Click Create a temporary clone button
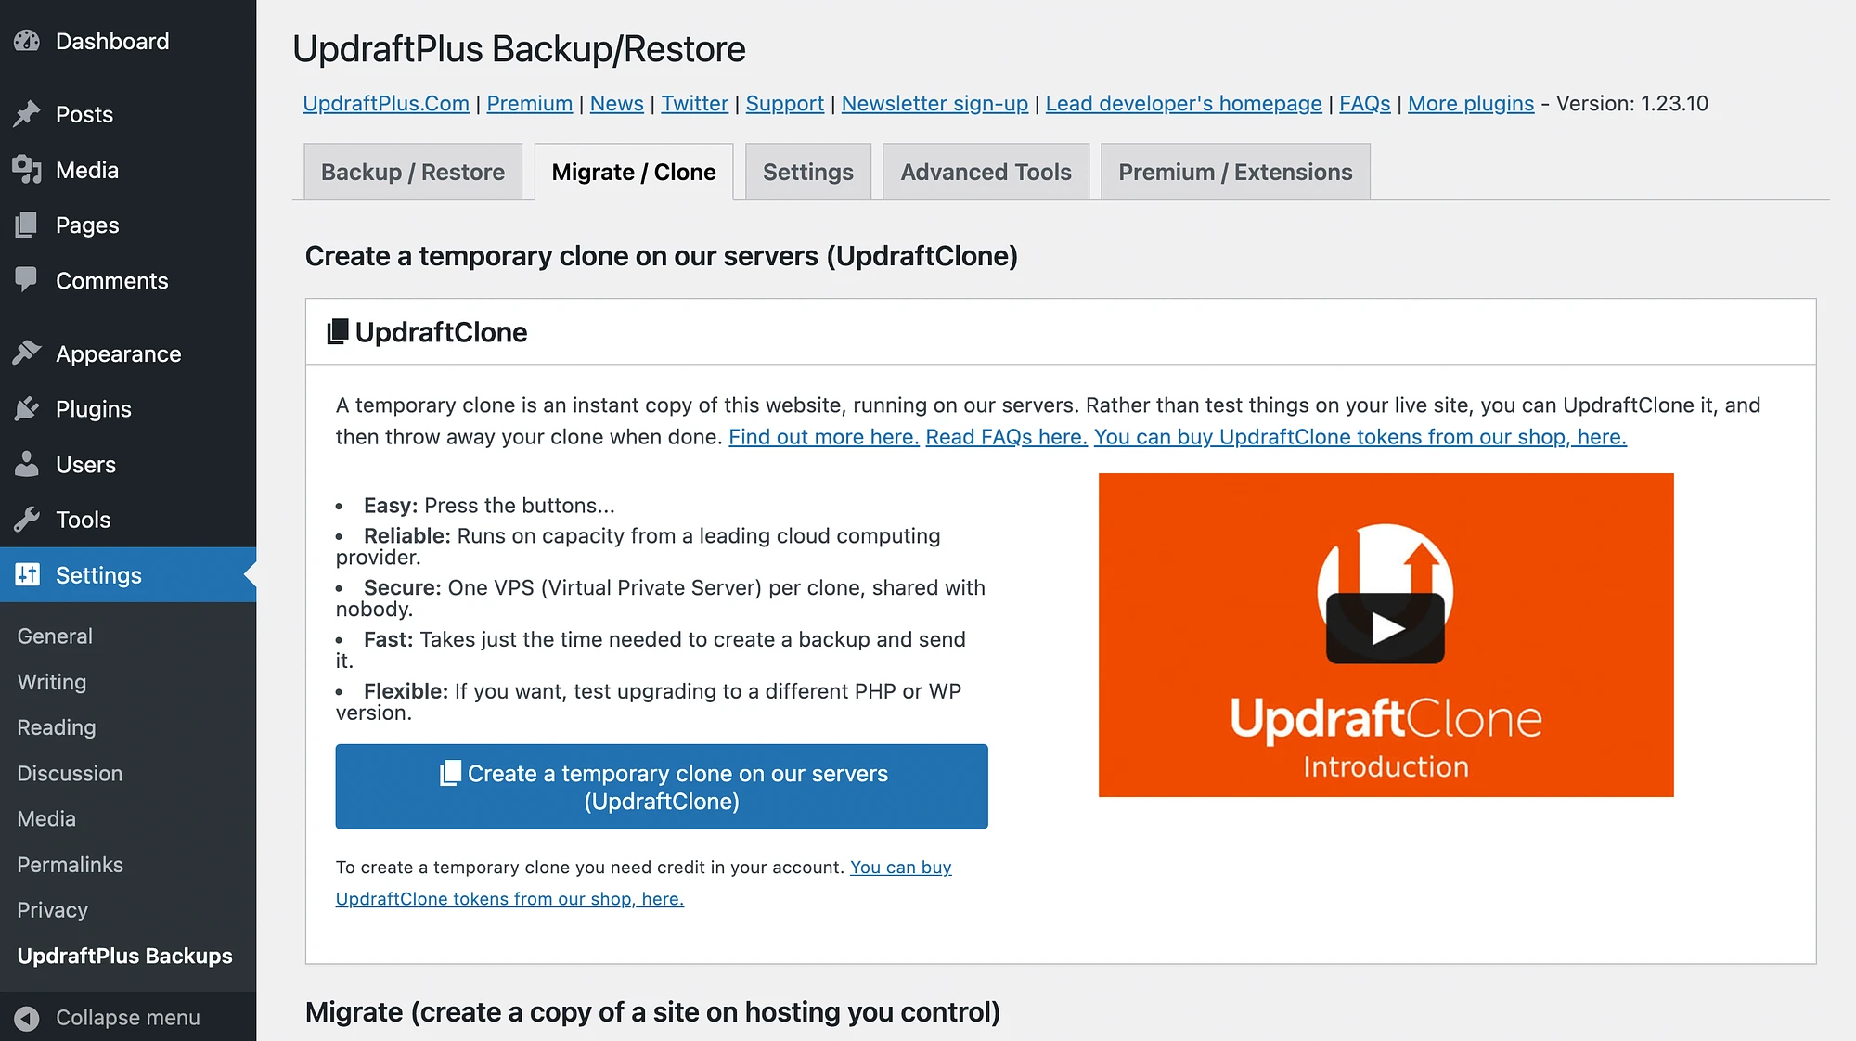Screen dimensions: 1856x1041 tap(662, 788)
